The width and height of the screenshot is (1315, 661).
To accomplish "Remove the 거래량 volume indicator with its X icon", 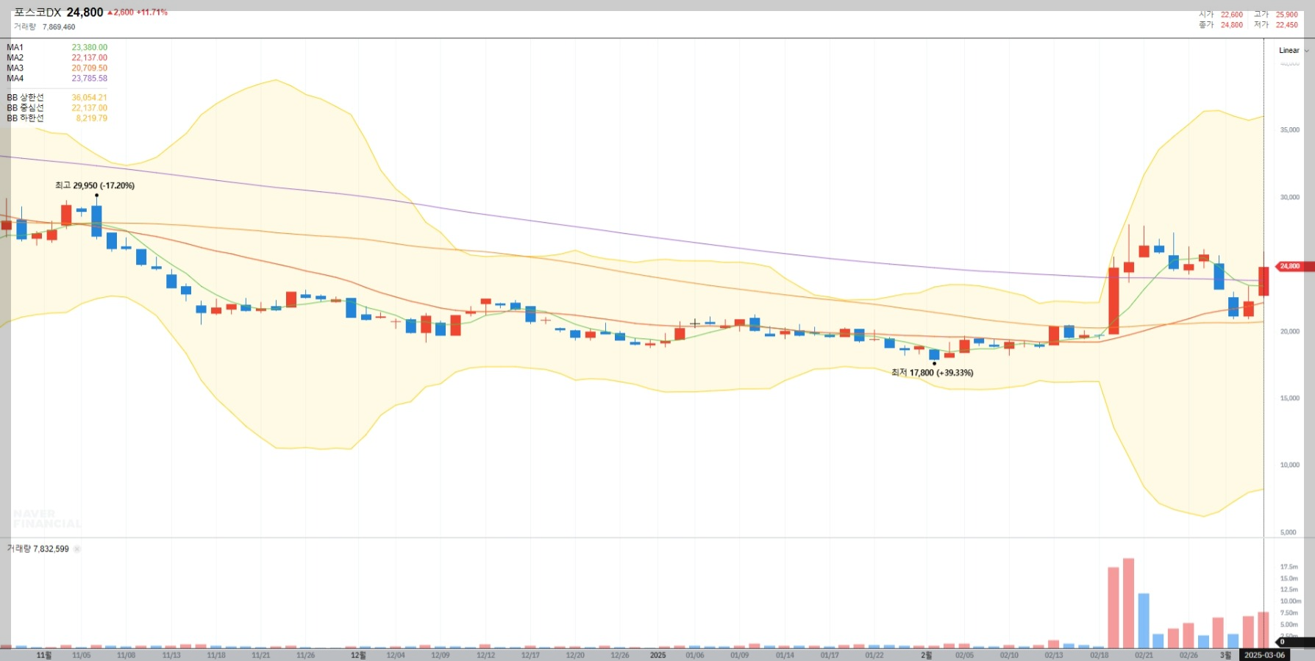I will click(77, 549).
